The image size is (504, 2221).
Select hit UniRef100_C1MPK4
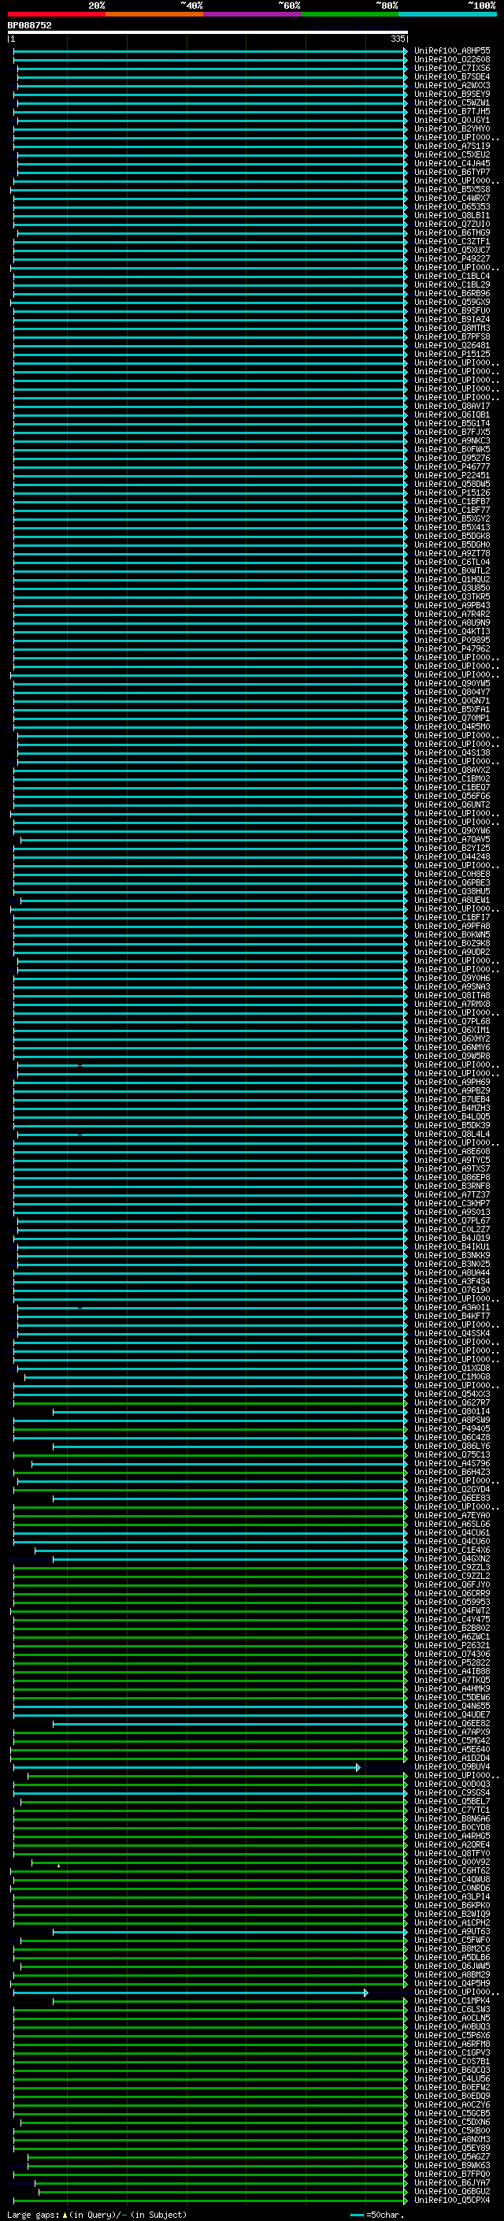coord(452,2000)
